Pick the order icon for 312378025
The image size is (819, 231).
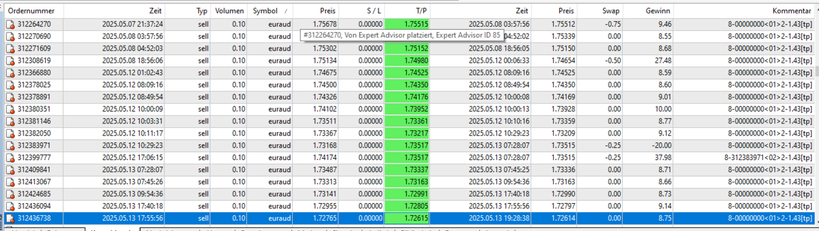point(10,85)
